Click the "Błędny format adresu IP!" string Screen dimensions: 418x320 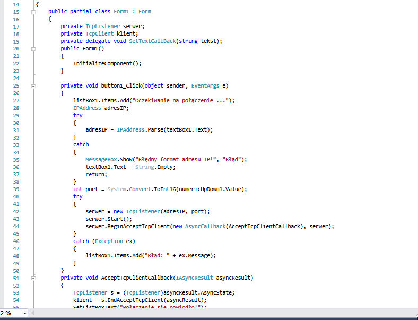176,159
